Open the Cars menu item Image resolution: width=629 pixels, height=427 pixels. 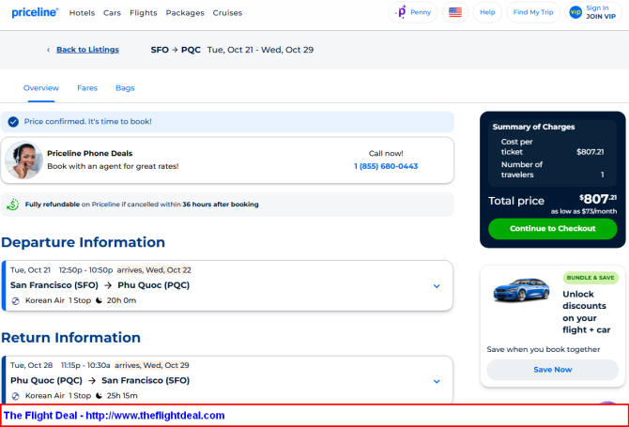coord(112,13)
